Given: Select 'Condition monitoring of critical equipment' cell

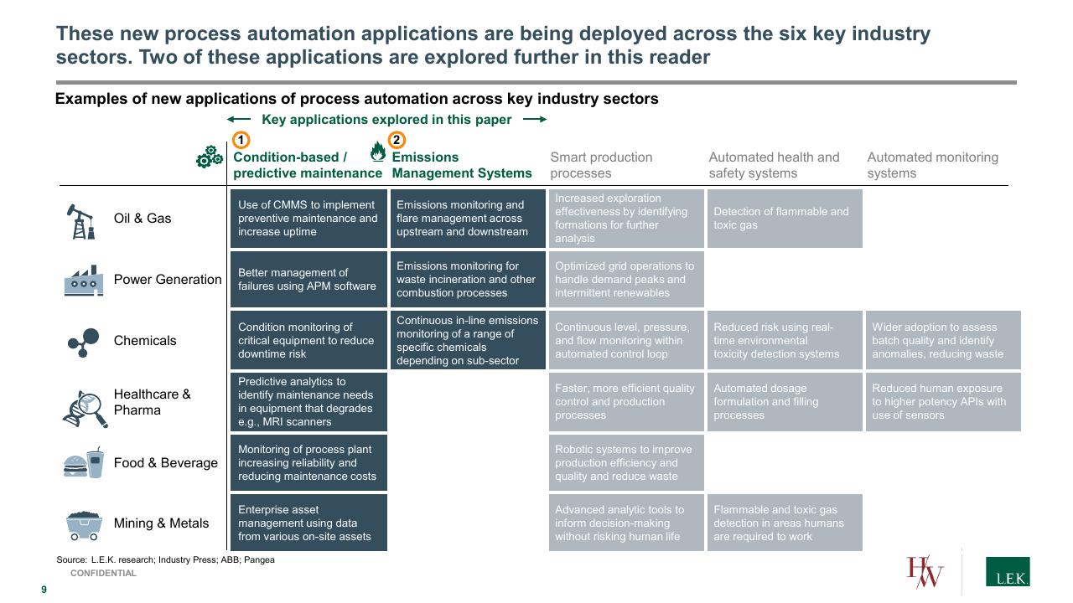Looking at the screenshot, I should (x=308, y=340).
